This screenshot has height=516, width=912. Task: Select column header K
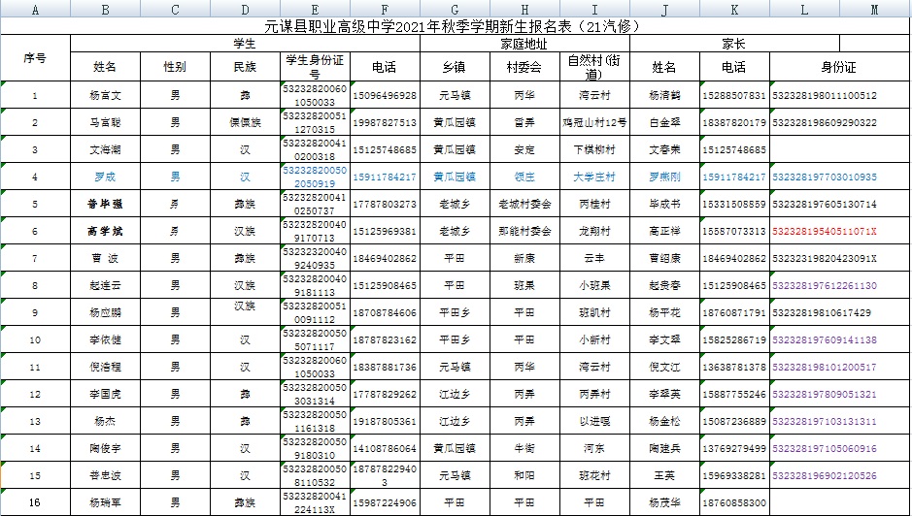[x=734, y=10]
